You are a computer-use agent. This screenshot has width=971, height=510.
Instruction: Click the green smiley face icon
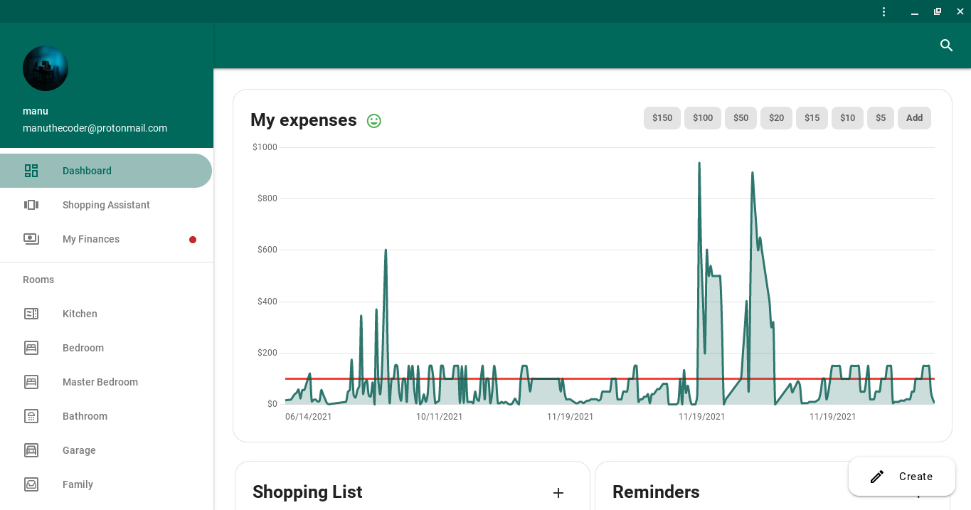[374, 121]
